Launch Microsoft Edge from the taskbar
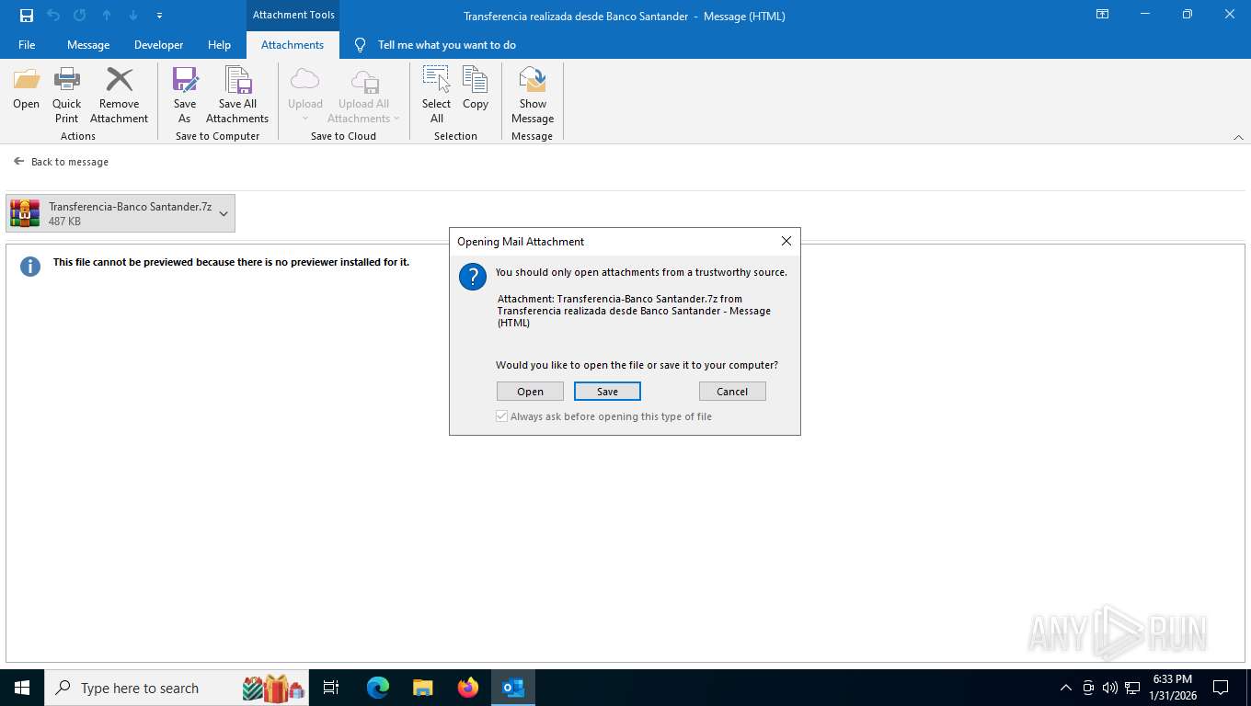 click(378, 688)
